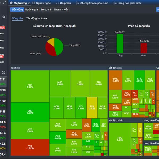159x159 pixels.
Task: Click the pie chart icon on Thị trường tab
Action: point(11,3)
